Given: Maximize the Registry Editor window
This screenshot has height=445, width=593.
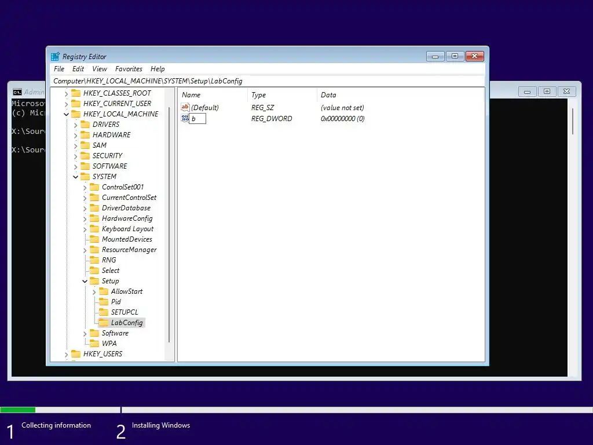Looking at the screenshot, I should coord(455,56).
